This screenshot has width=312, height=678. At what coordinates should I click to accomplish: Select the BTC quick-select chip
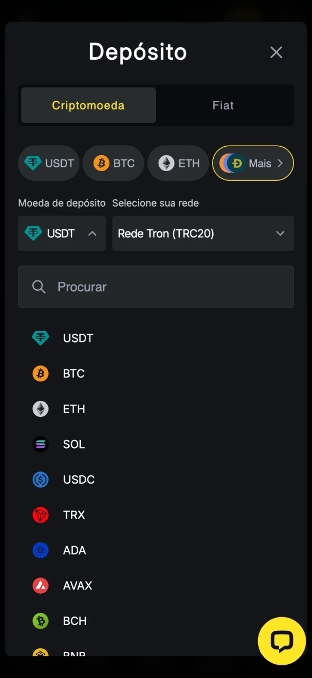tap(113, 163)
